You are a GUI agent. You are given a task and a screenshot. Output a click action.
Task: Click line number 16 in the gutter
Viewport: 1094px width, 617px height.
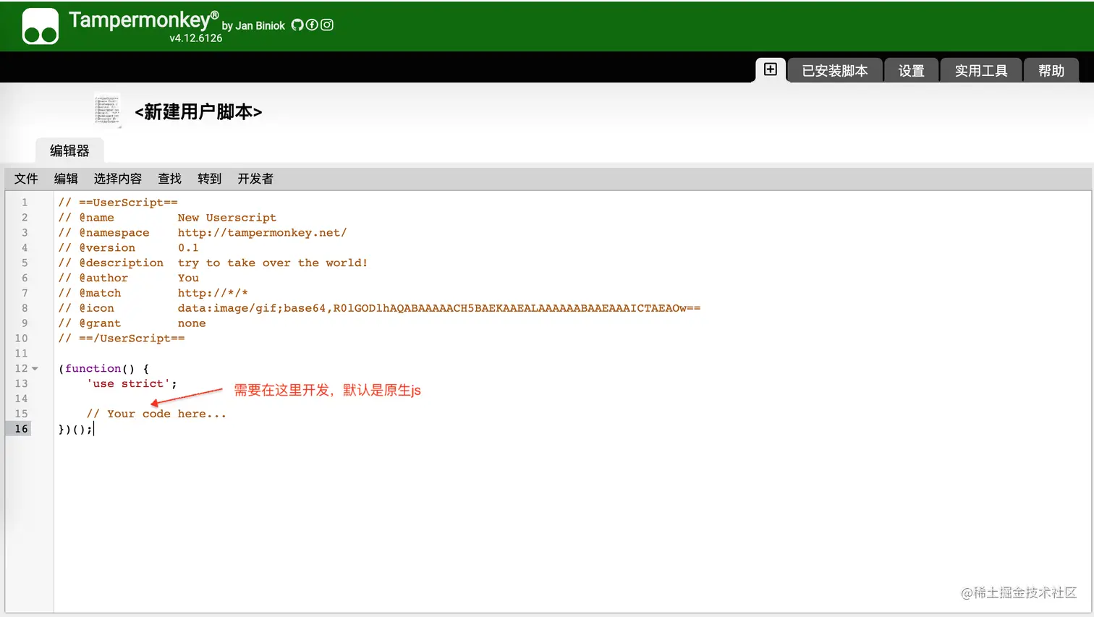22,429
